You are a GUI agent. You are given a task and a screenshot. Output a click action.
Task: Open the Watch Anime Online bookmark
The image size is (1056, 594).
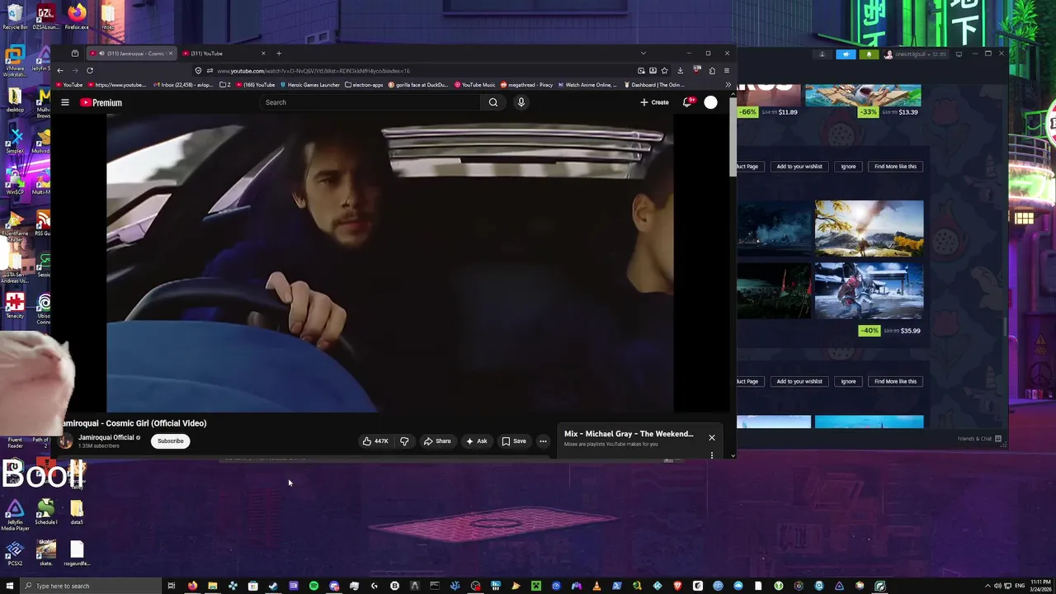tap(588, 84)
